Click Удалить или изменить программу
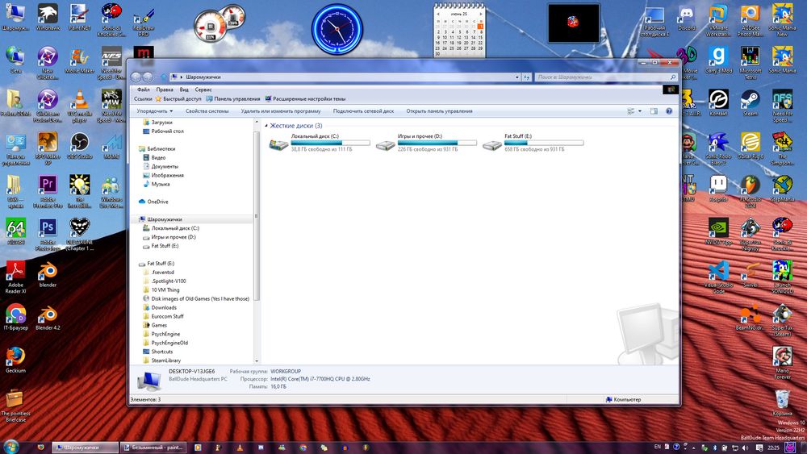The height and width of the screenshot is (454, 807). [x=281, y=111]
